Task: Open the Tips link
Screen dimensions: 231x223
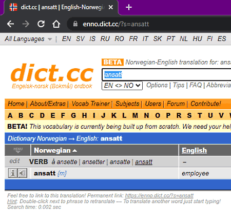Action: 179,85
